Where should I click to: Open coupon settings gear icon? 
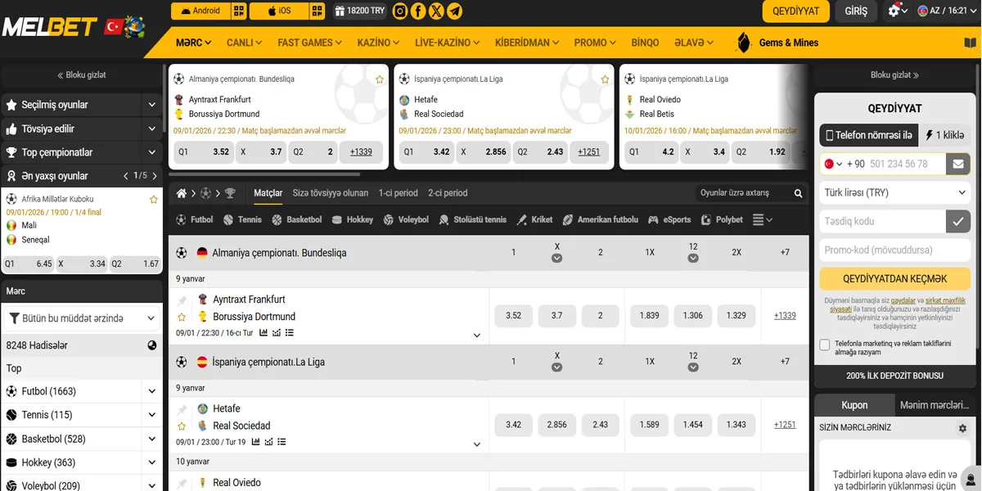(x=962, y=428)
